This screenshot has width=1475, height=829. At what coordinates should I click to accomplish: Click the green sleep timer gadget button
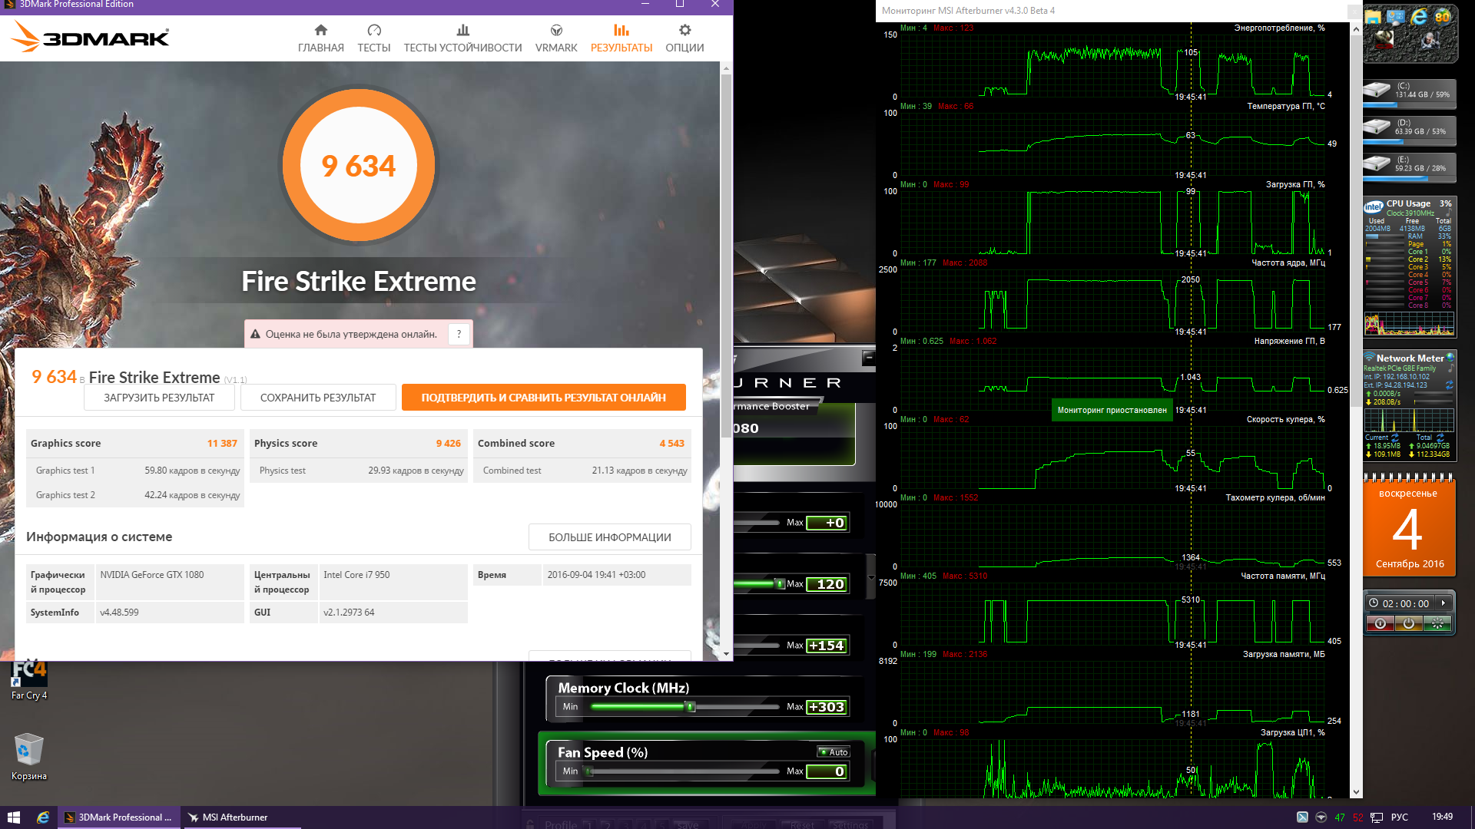tap(1437, 624)
